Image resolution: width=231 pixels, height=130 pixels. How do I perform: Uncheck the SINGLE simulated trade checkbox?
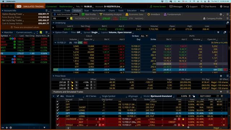click(x=57, y=125)
